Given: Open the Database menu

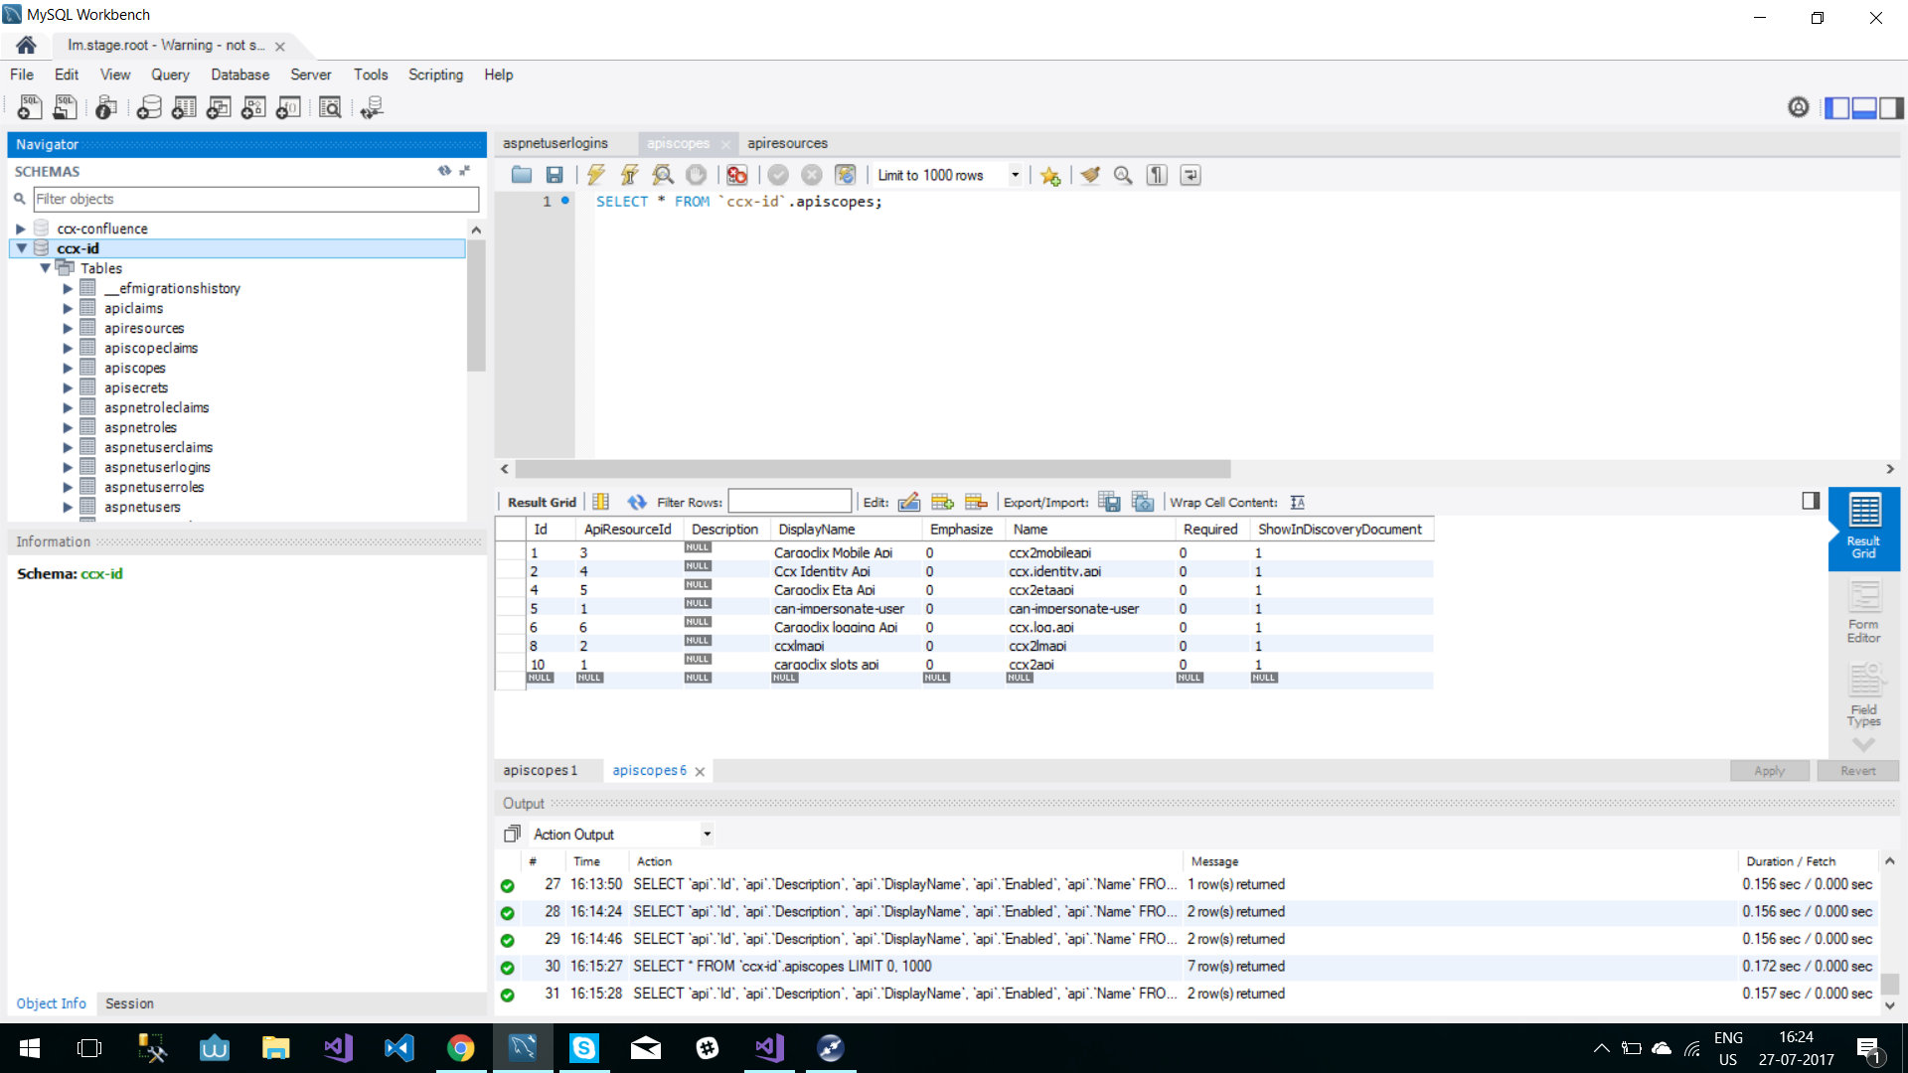Looking at the screenshot, I should pos(239,75).
